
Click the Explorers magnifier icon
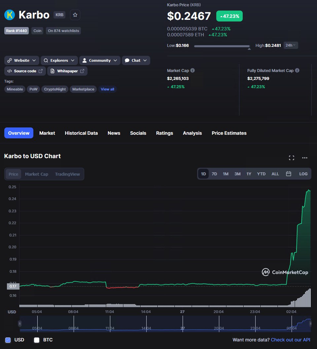[x=46, y=60]
